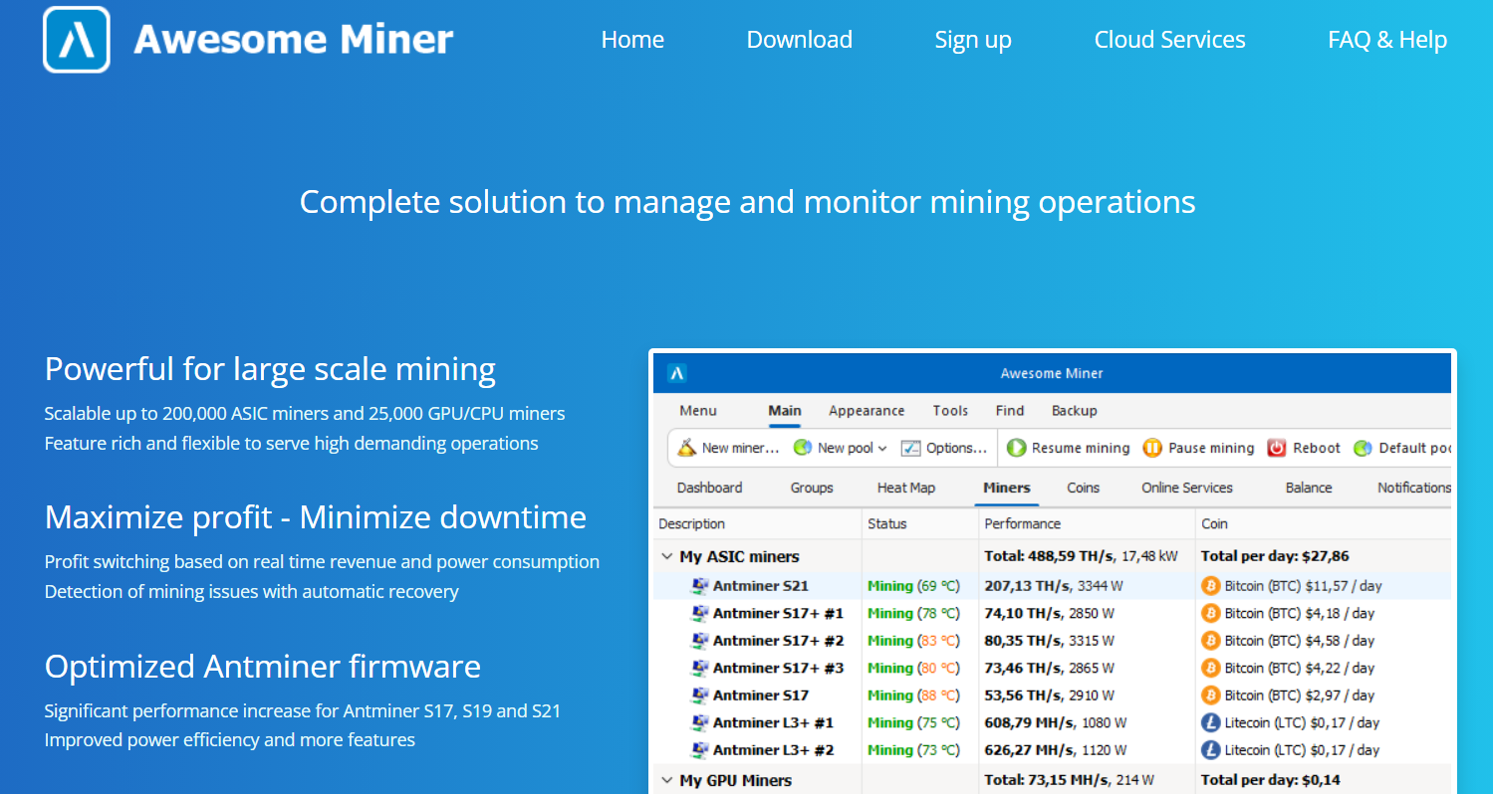Screen dimensions: 1493x794
Task: Expand the New pool dropdown arrow
Action: coord(882,449)
